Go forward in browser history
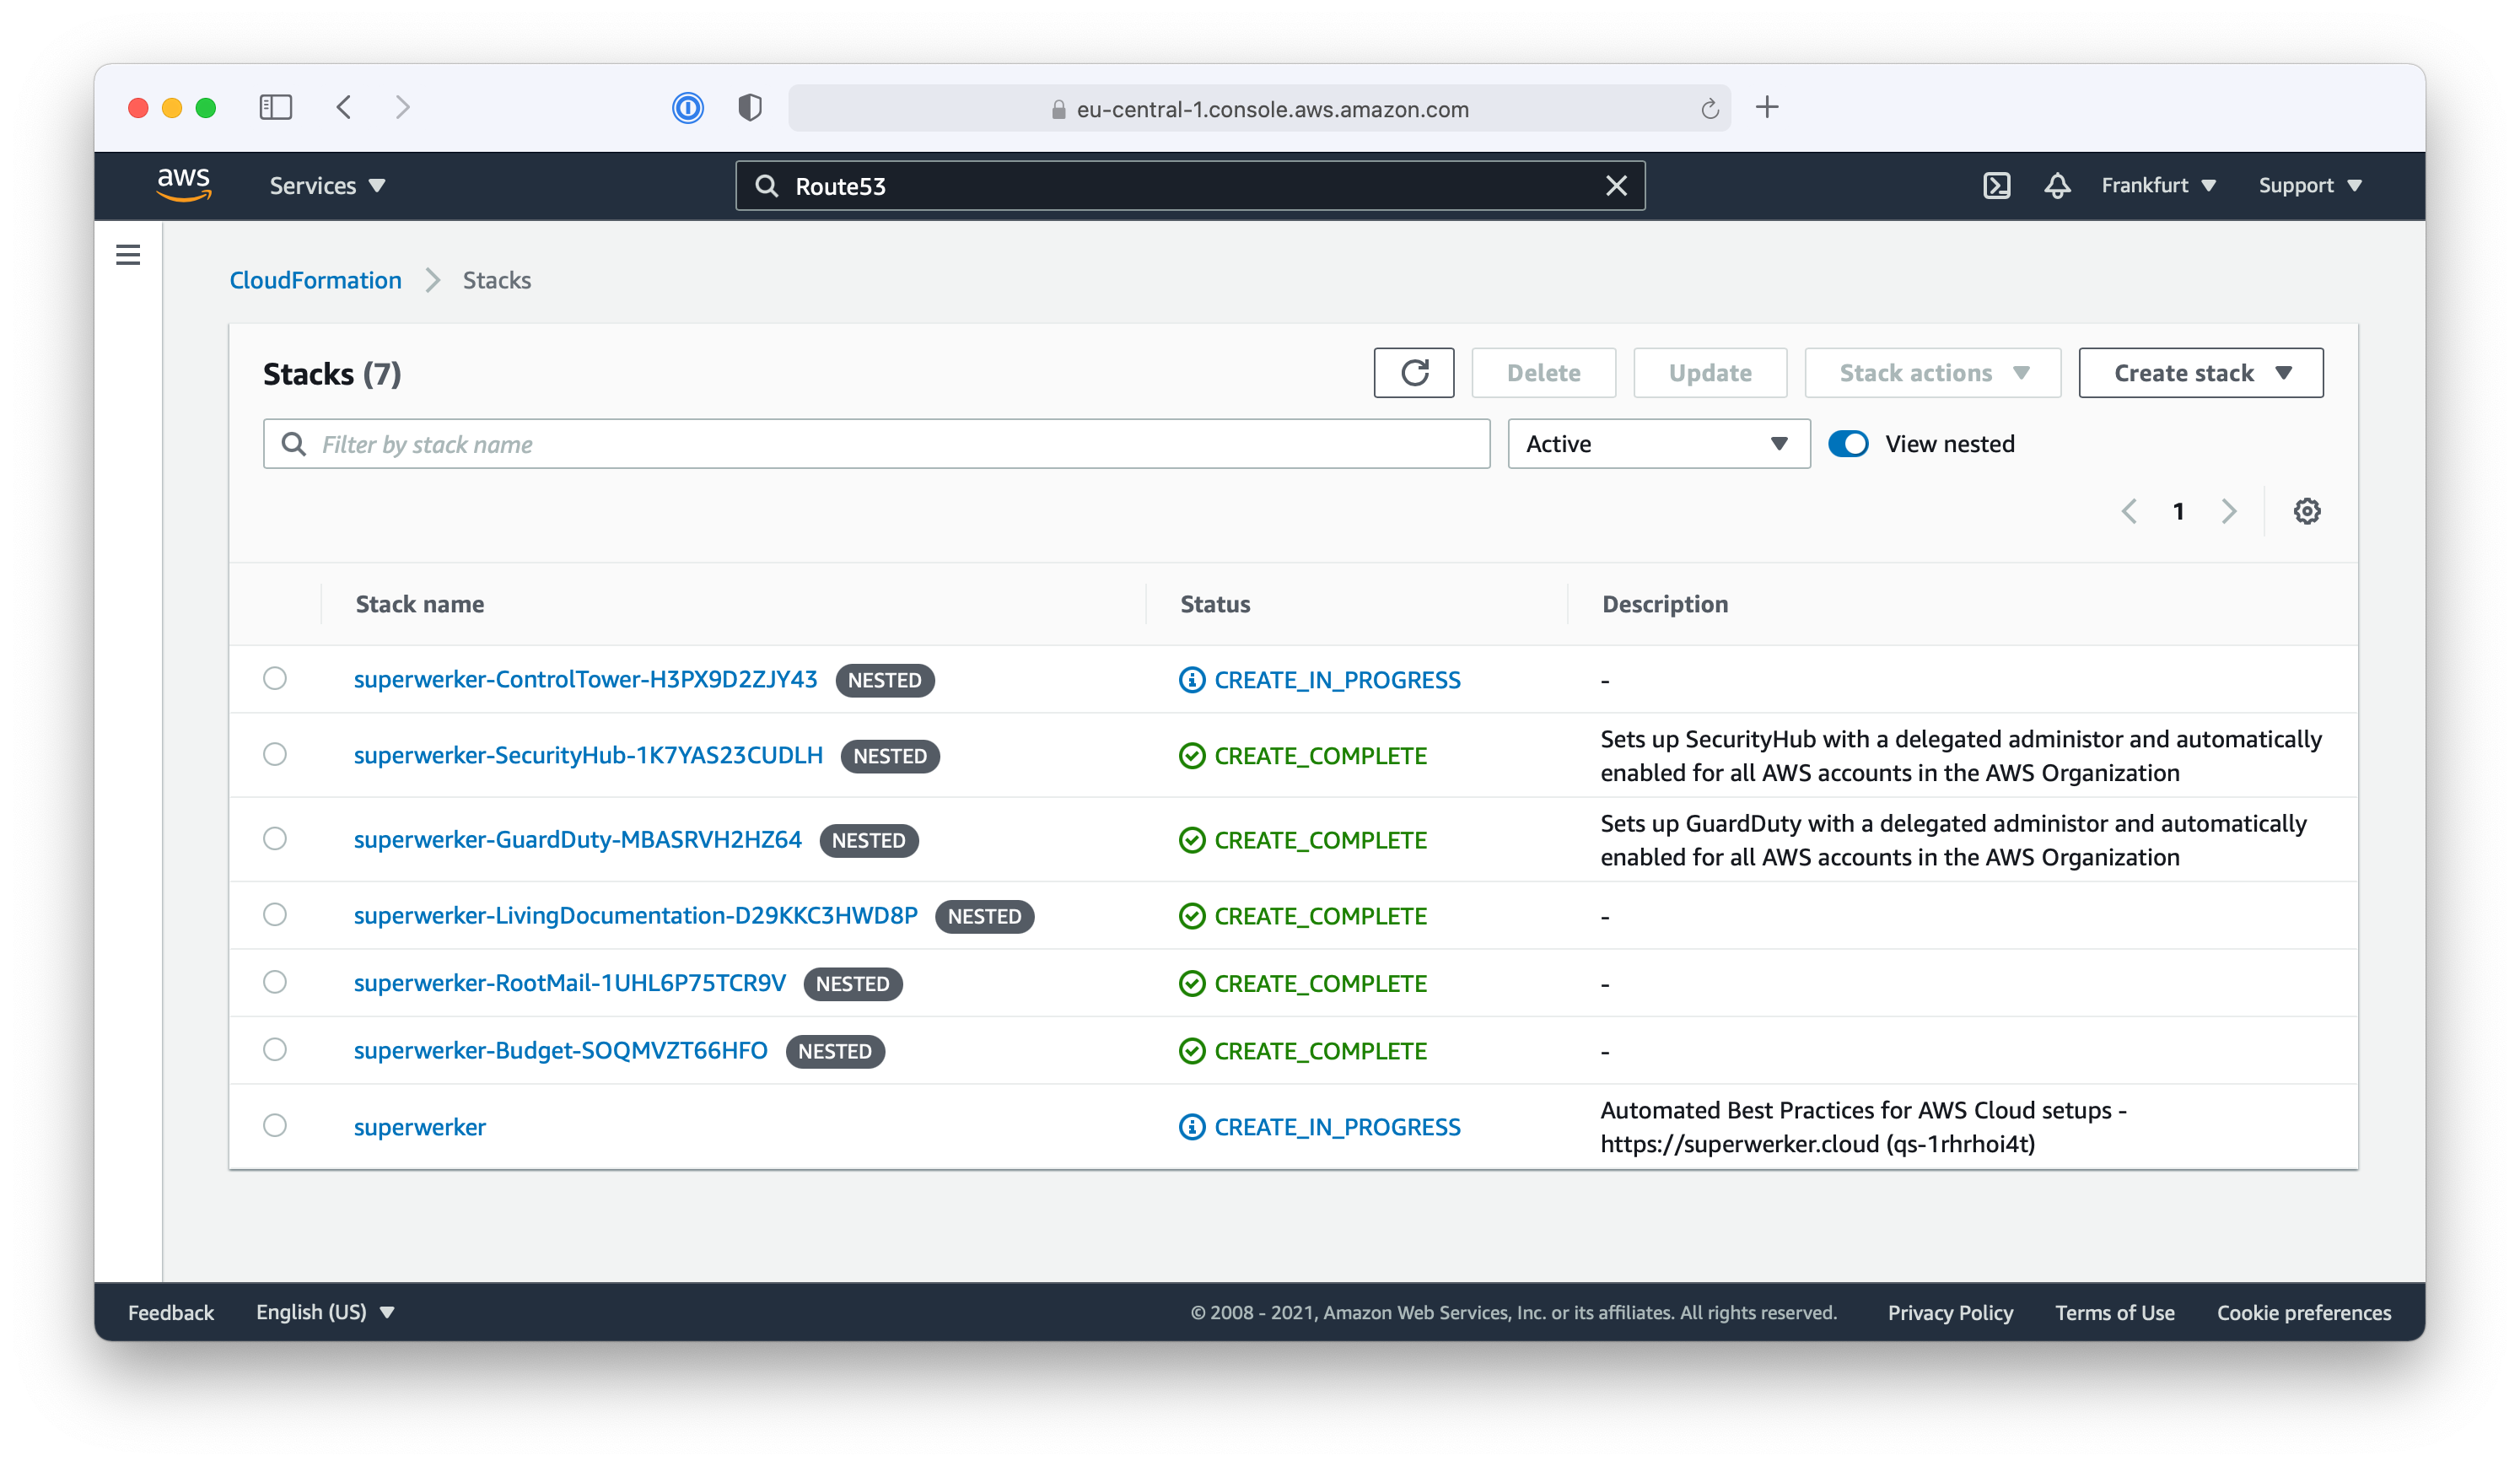 pyautogui.click(x=403, y=107)
